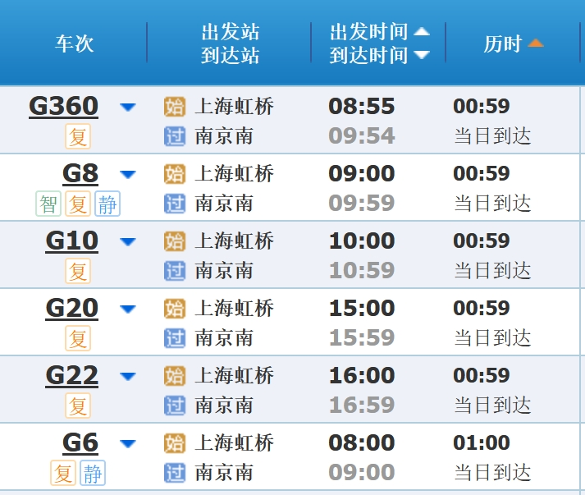Click the 静 badge under train G6

(x=93, y=473)
